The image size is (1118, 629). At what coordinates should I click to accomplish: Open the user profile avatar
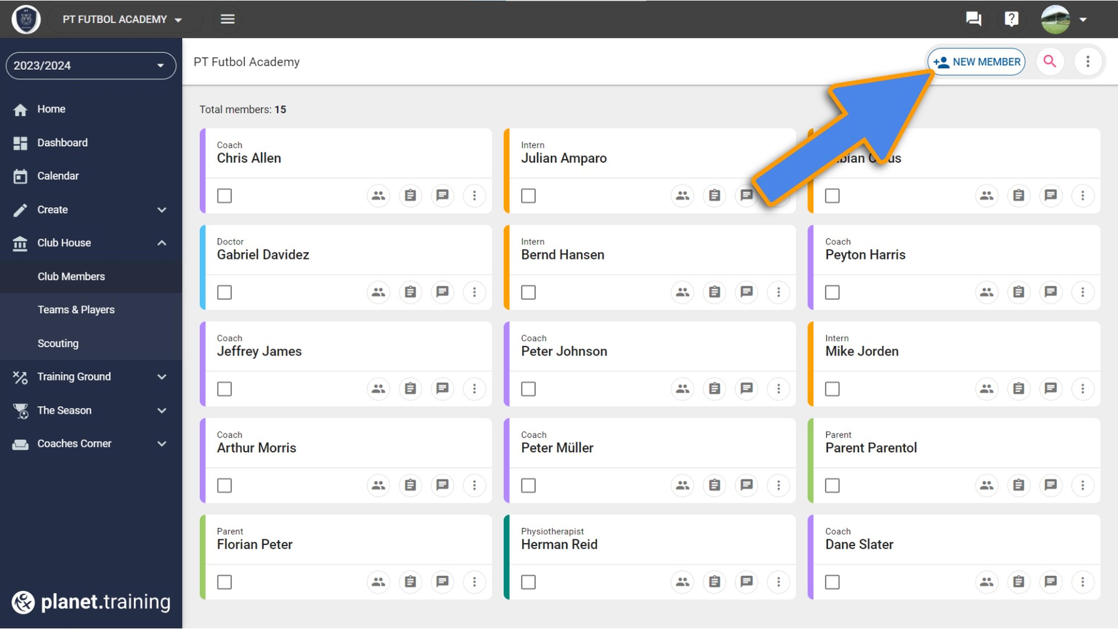click(1055, 19)
